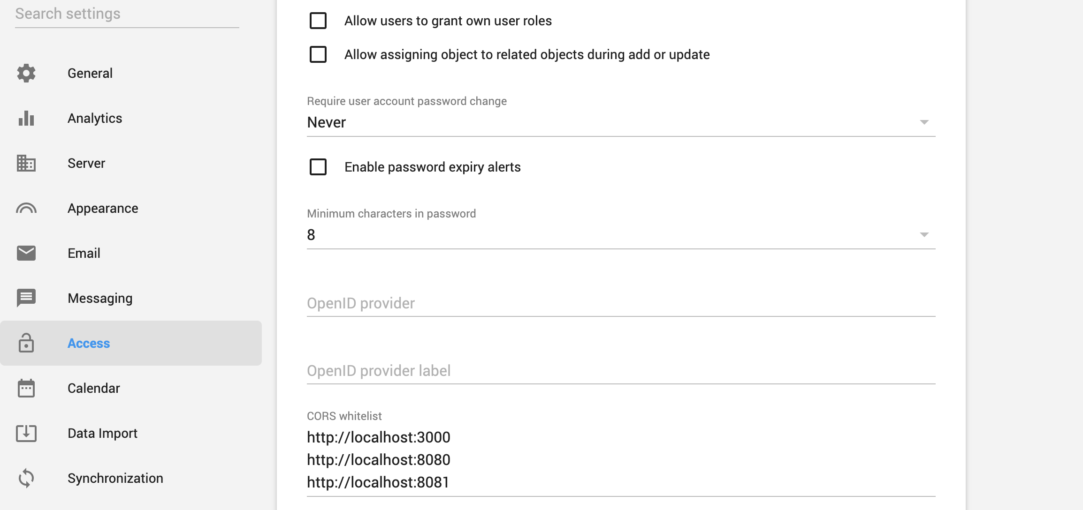Click the Analytics icon
The image size is (1083, 510).
pos(26,117)
